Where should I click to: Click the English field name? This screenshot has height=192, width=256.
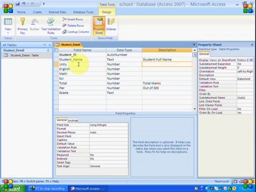[65, 69]
